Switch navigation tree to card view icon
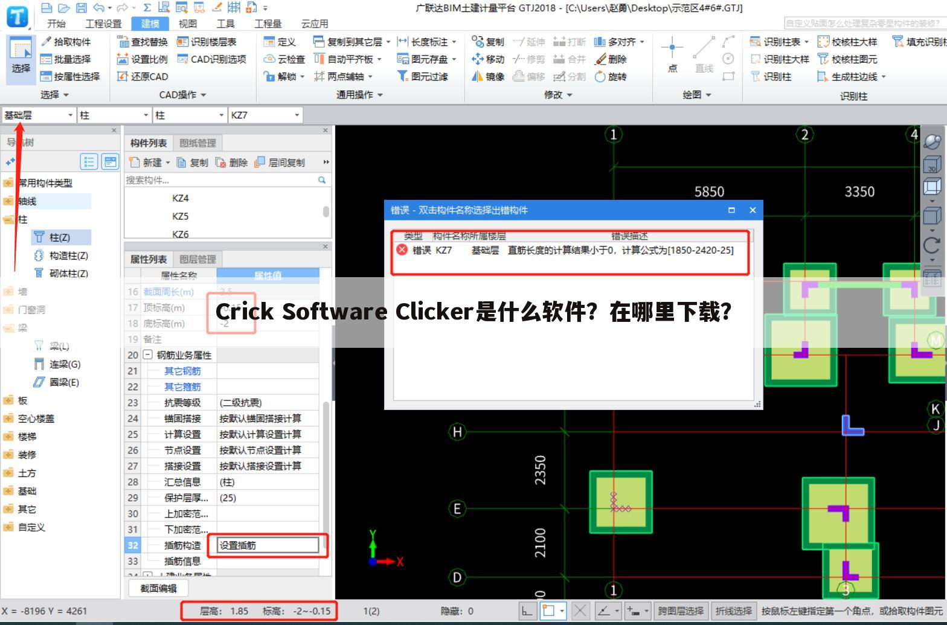The width and height of the screenshot is (947, 625). [110, 161]
